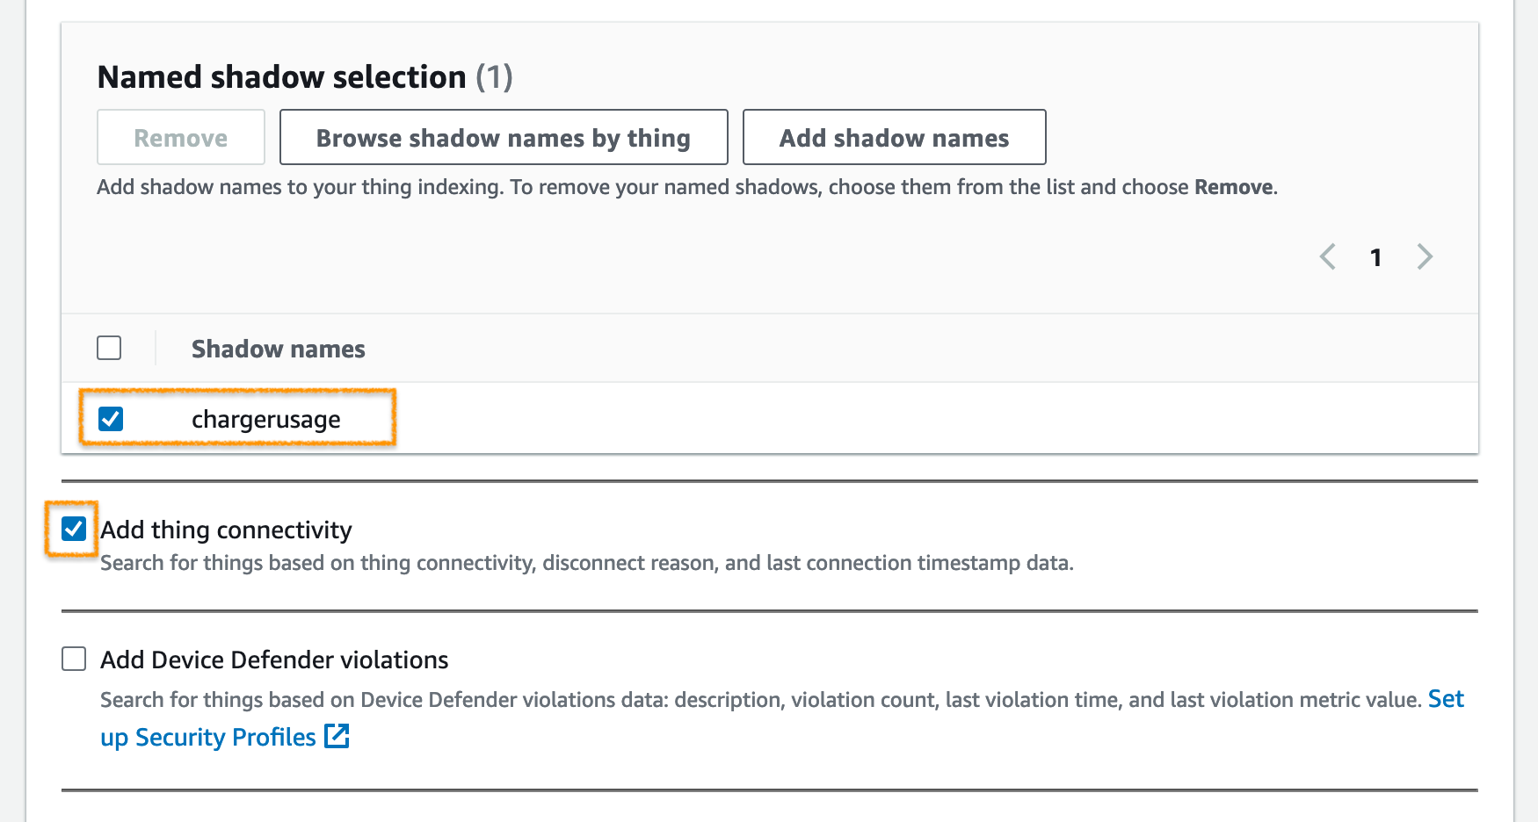Screen dimensions: 1538x822
Task: Click the thing connectivity description text
Action: tap(586, 563)
